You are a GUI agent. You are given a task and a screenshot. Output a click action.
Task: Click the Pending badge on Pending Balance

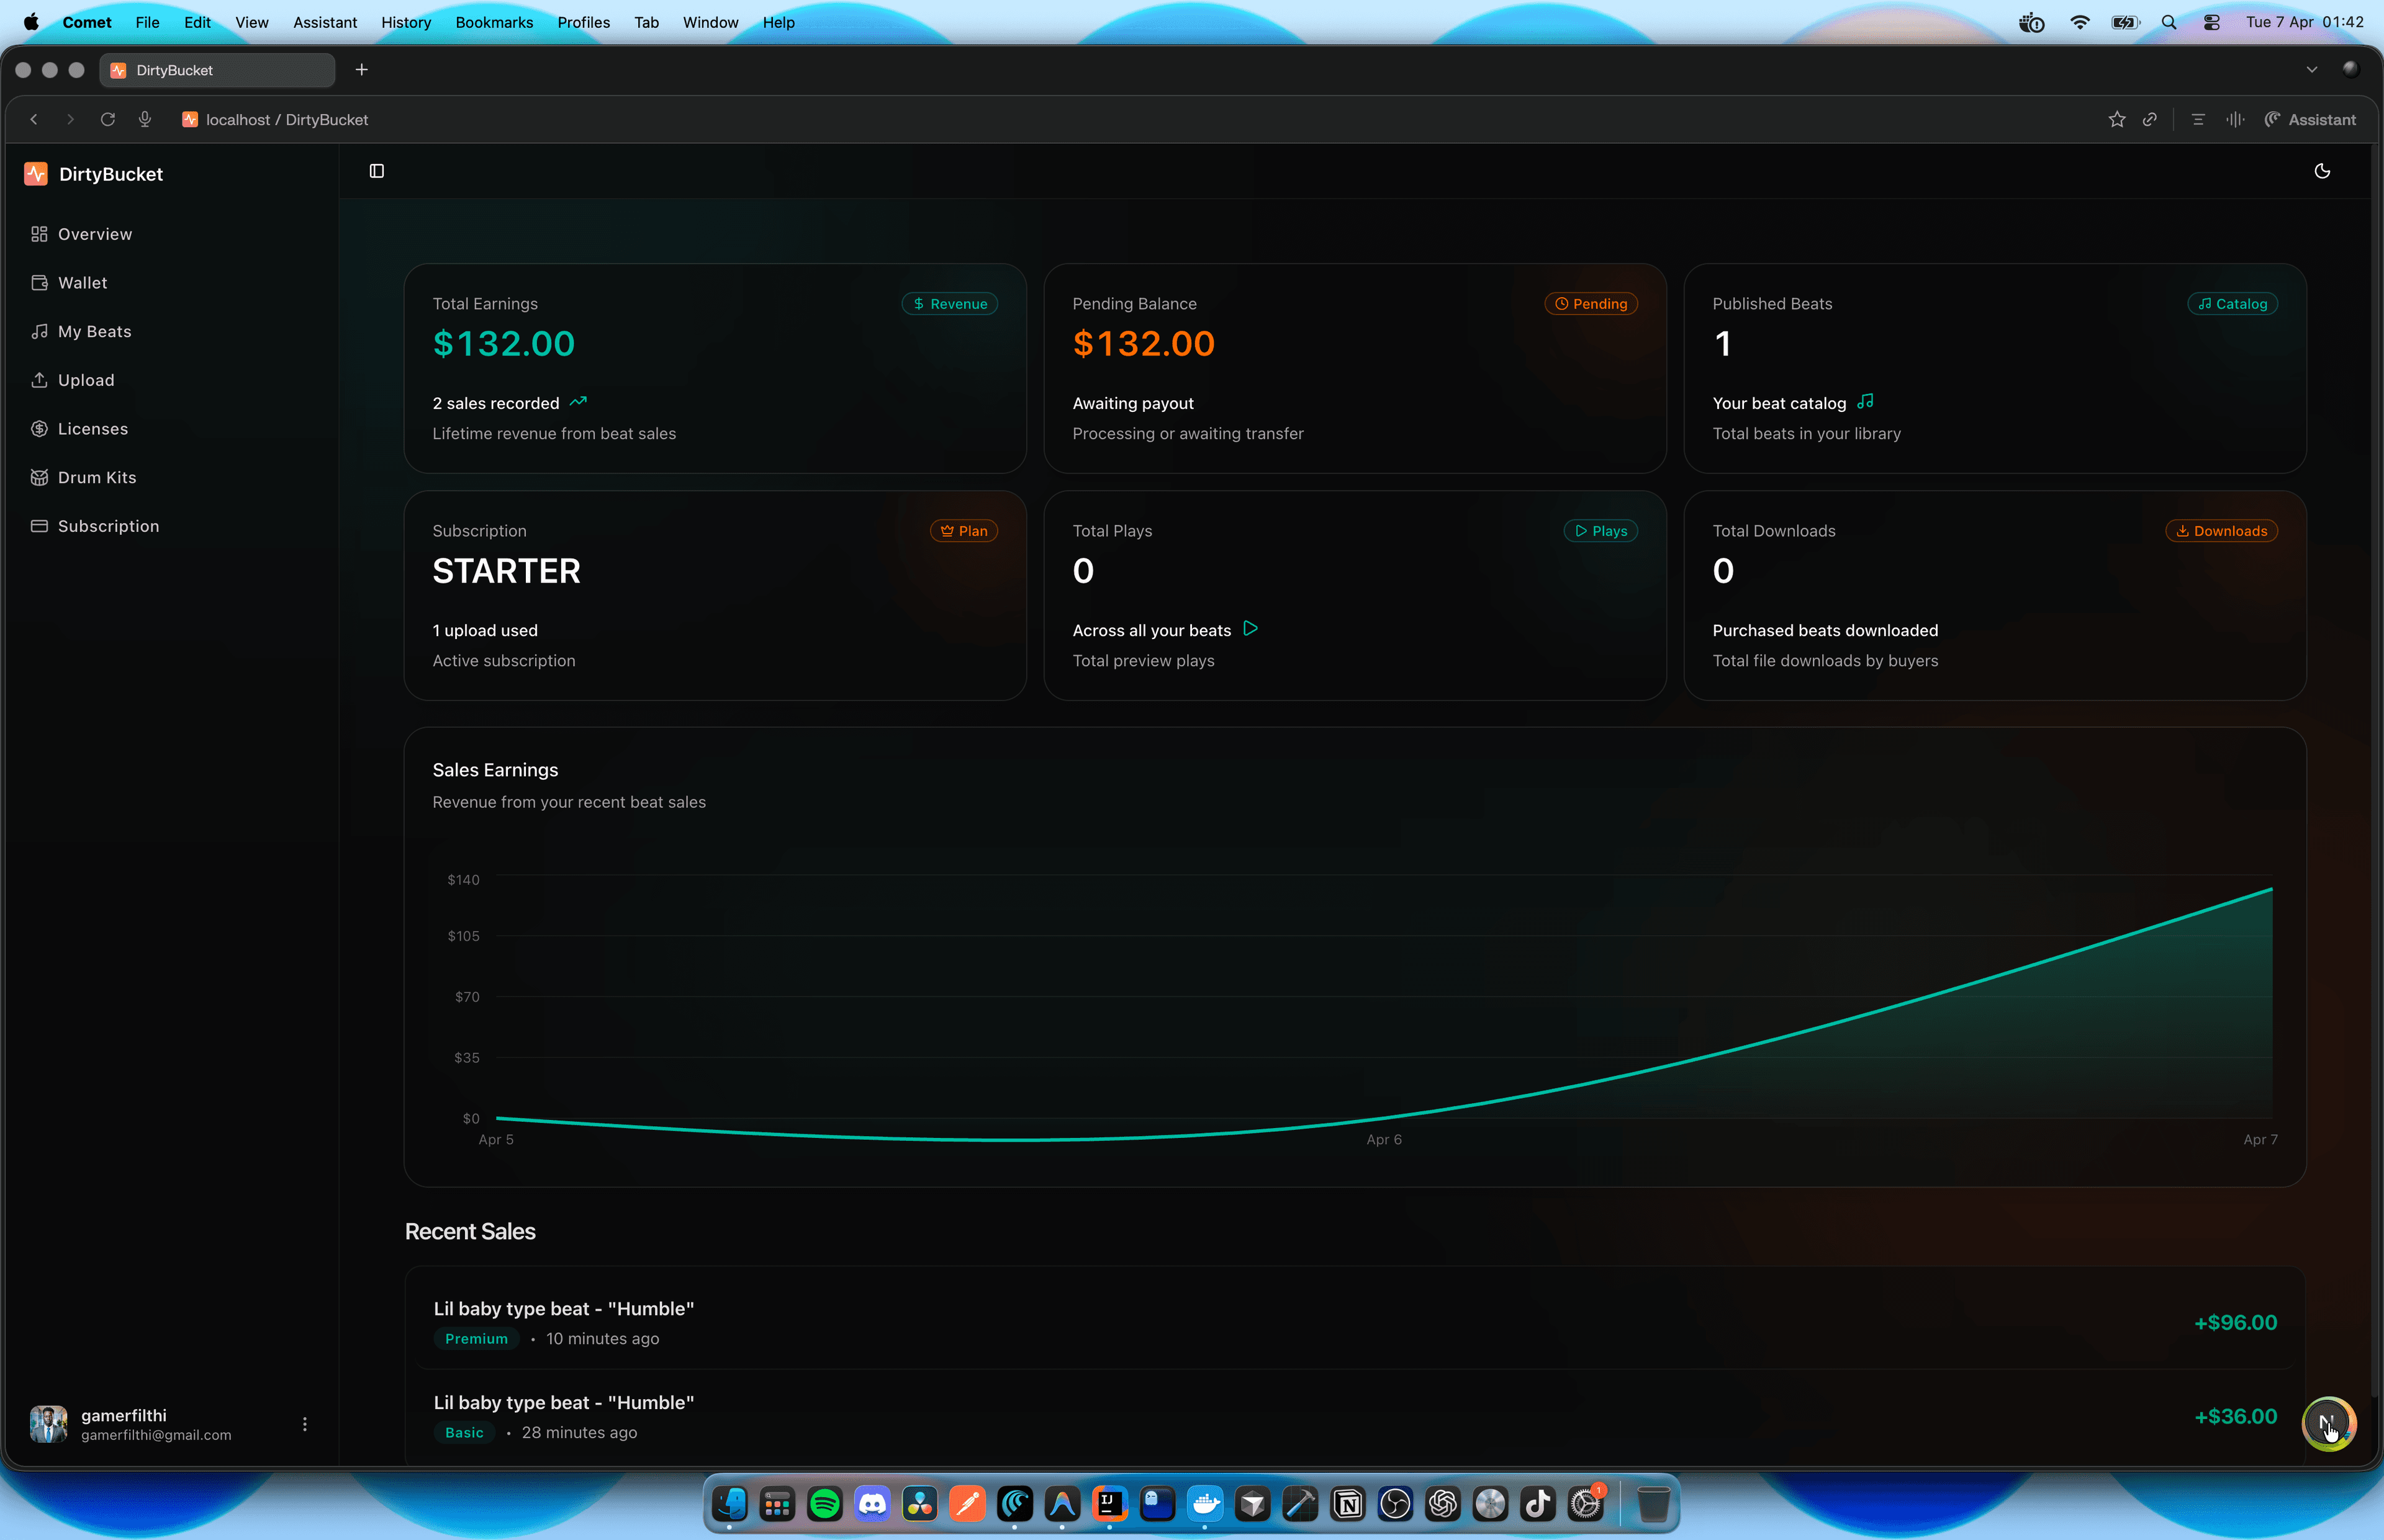(x=1591, y=304)
